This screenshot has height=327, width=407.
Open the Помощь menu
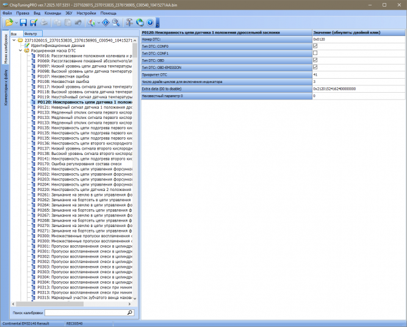coord(108,13)
